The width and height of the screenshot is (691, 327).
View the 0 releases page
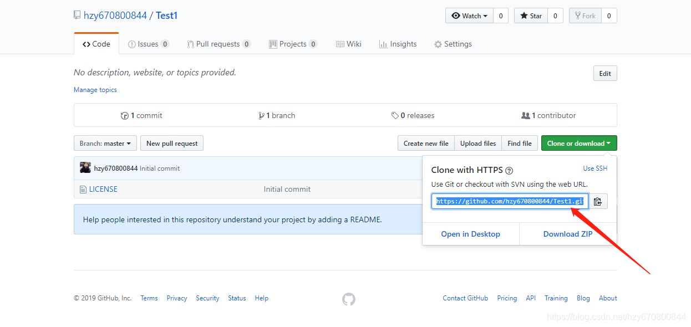[x=413, y=115]
